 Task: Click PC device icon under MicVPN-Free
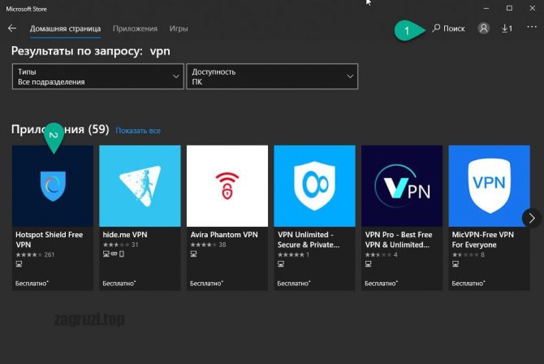pos(455,264)
